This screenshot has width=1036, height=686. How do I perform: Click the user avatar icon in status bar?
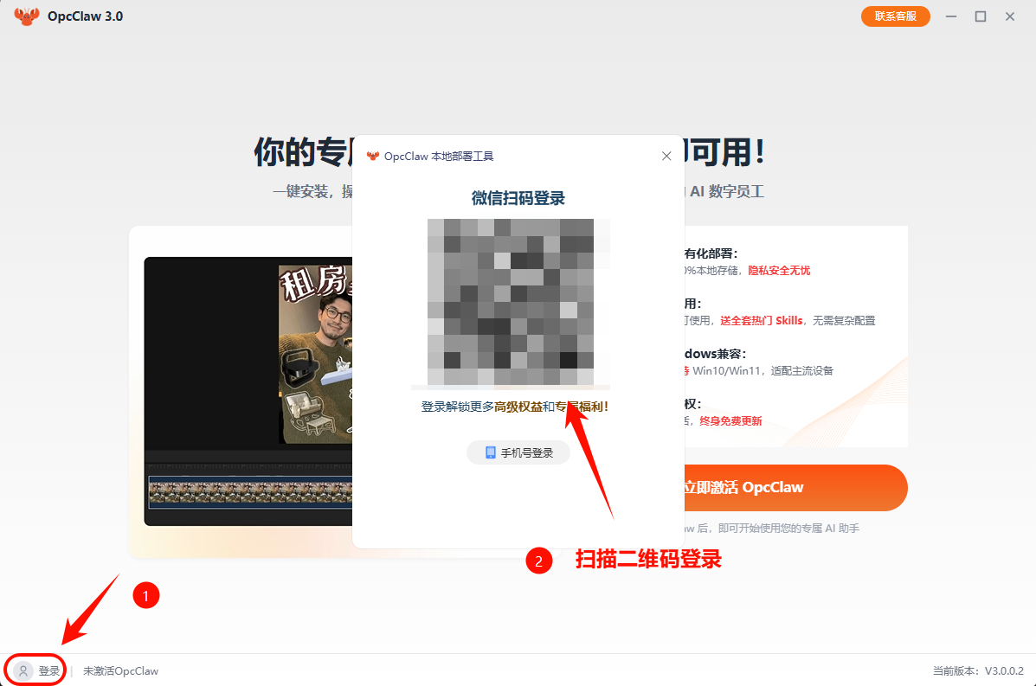tap(23, 670)
